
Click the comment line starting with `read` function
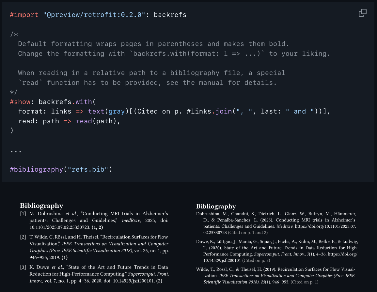pos(148,83)
